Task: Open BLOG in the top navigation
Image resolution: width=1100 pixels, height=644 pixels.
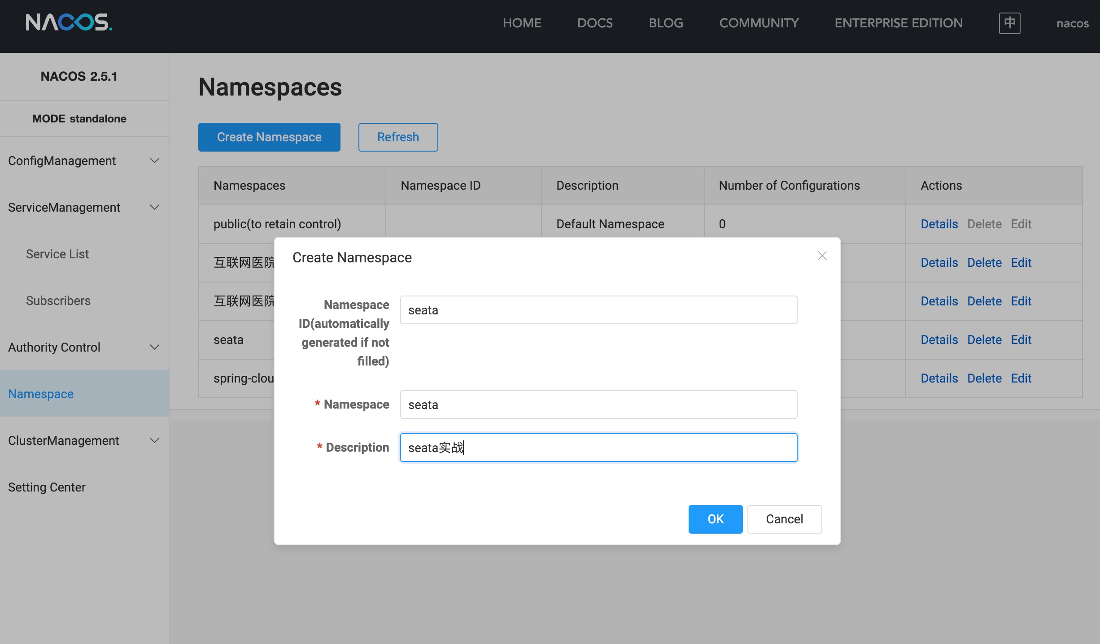Action: click(x=666, y=23)
